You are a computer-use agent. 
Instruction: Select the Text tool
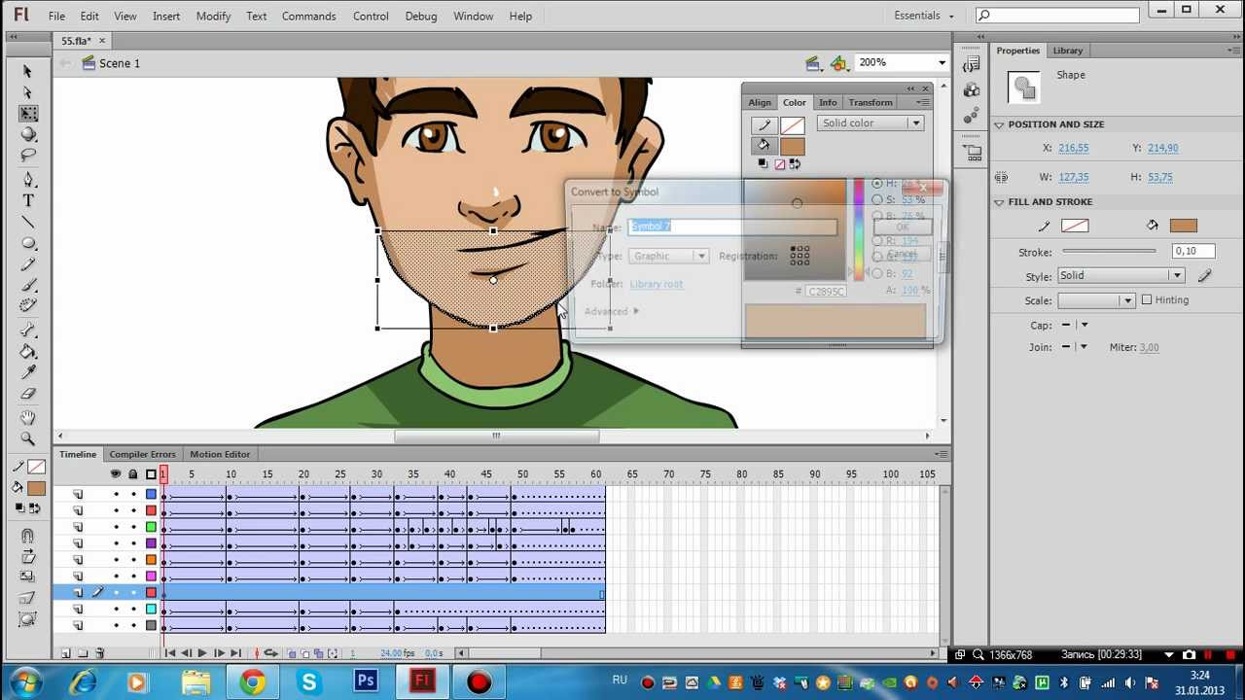[28, 200]
